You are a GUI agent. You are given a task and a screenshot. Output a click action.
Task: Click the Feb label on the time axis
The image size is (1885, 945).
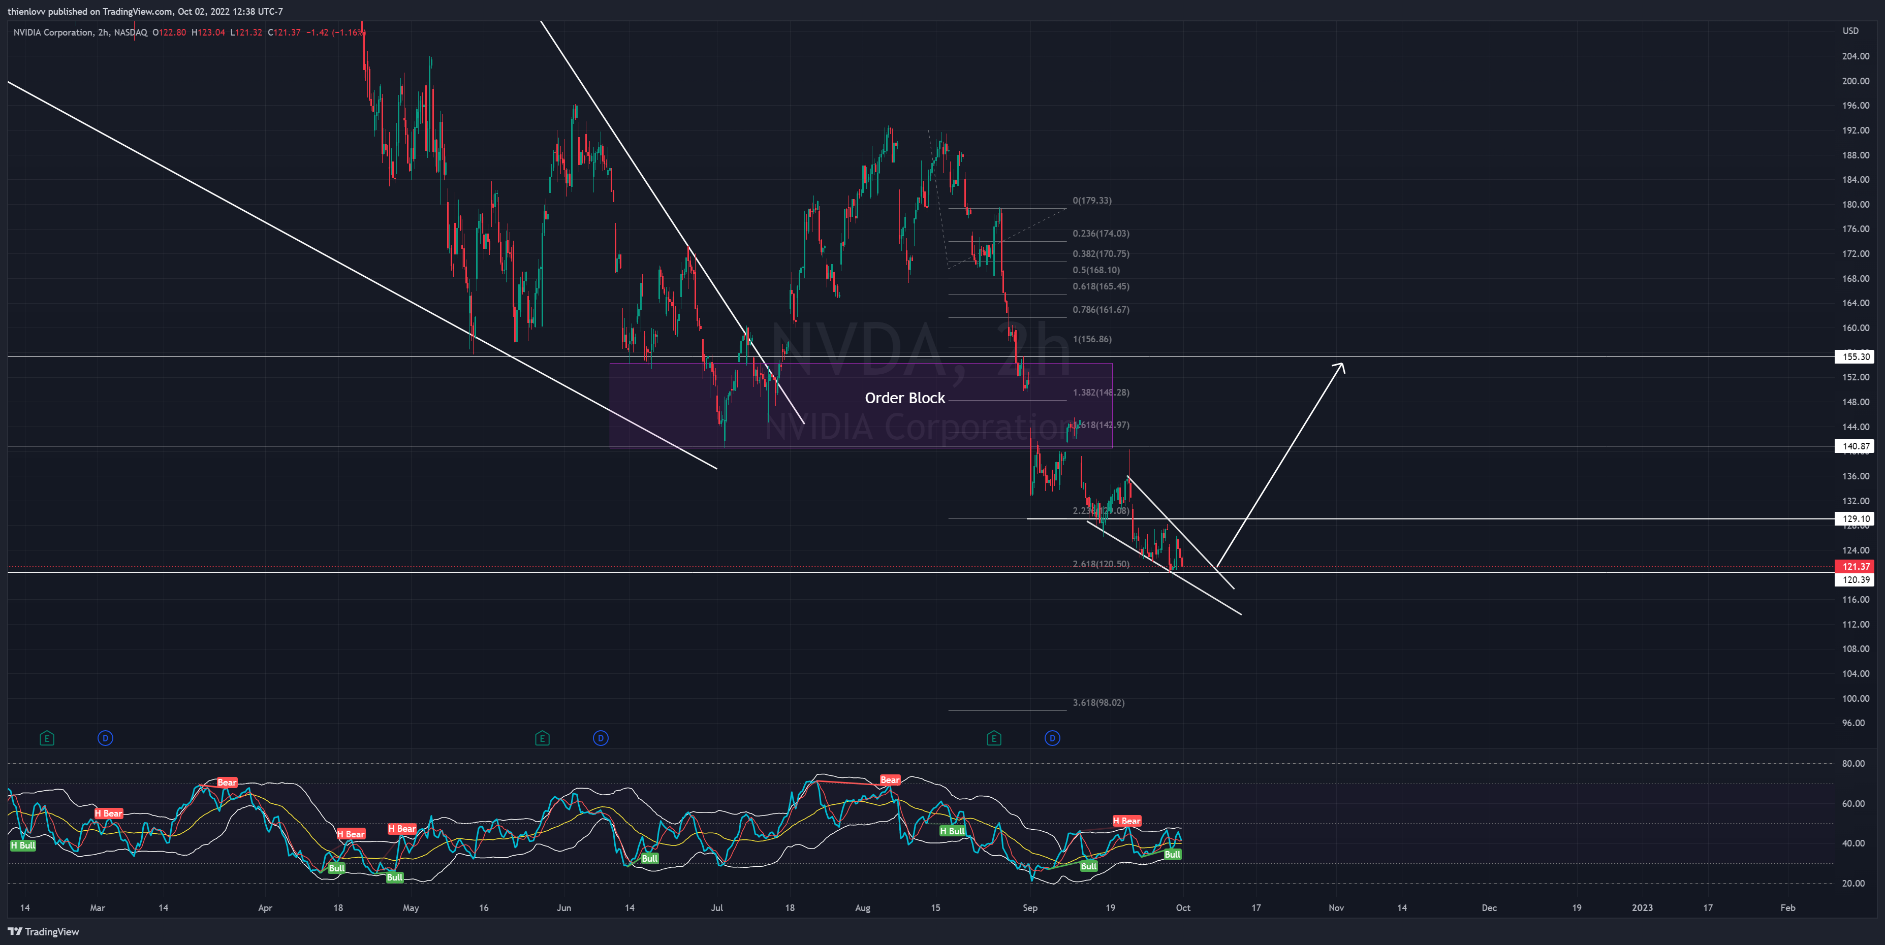[1787, 908]
